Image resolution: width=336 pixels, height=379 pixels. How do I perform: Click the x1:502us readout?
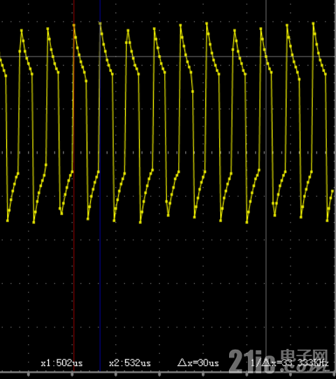pyautogui.click(x=61, y=363)
